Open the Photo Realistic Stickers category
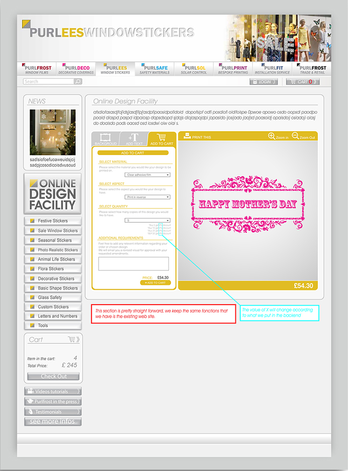 [53, 250]
